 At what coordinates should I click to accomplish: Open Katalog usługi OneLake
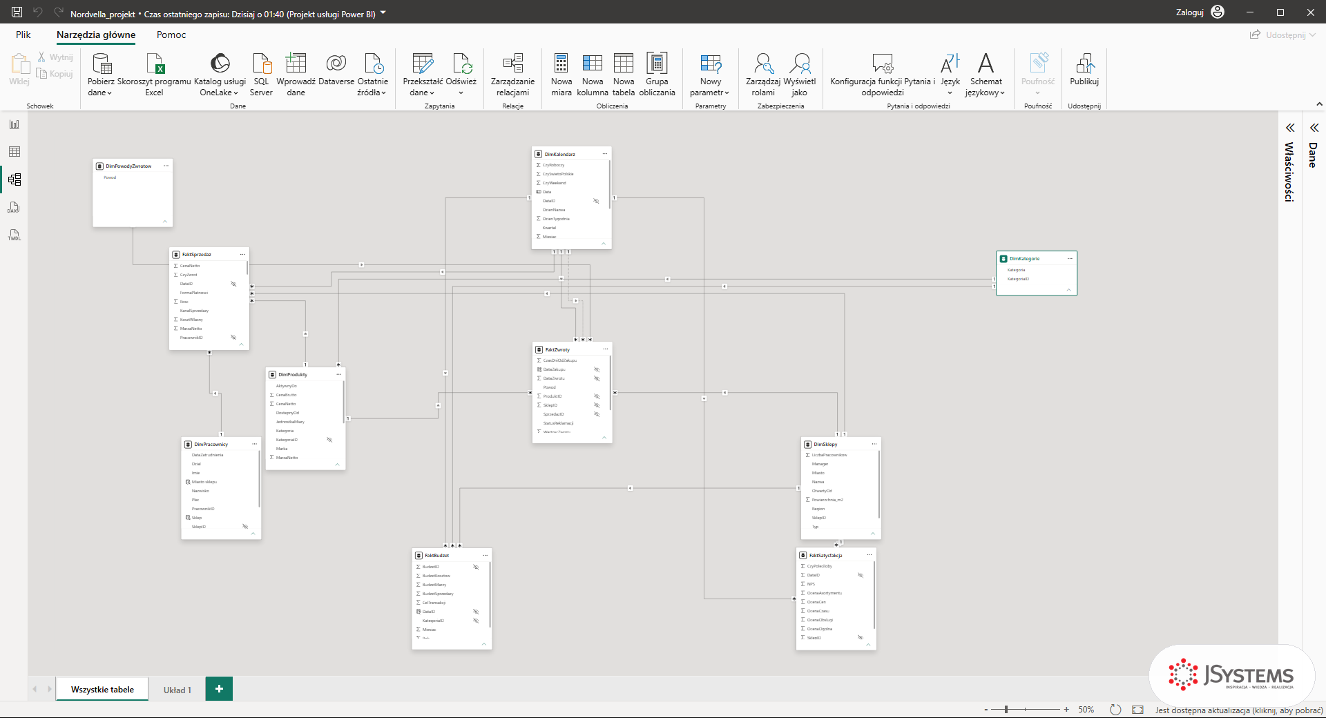[x=220, y=75]
